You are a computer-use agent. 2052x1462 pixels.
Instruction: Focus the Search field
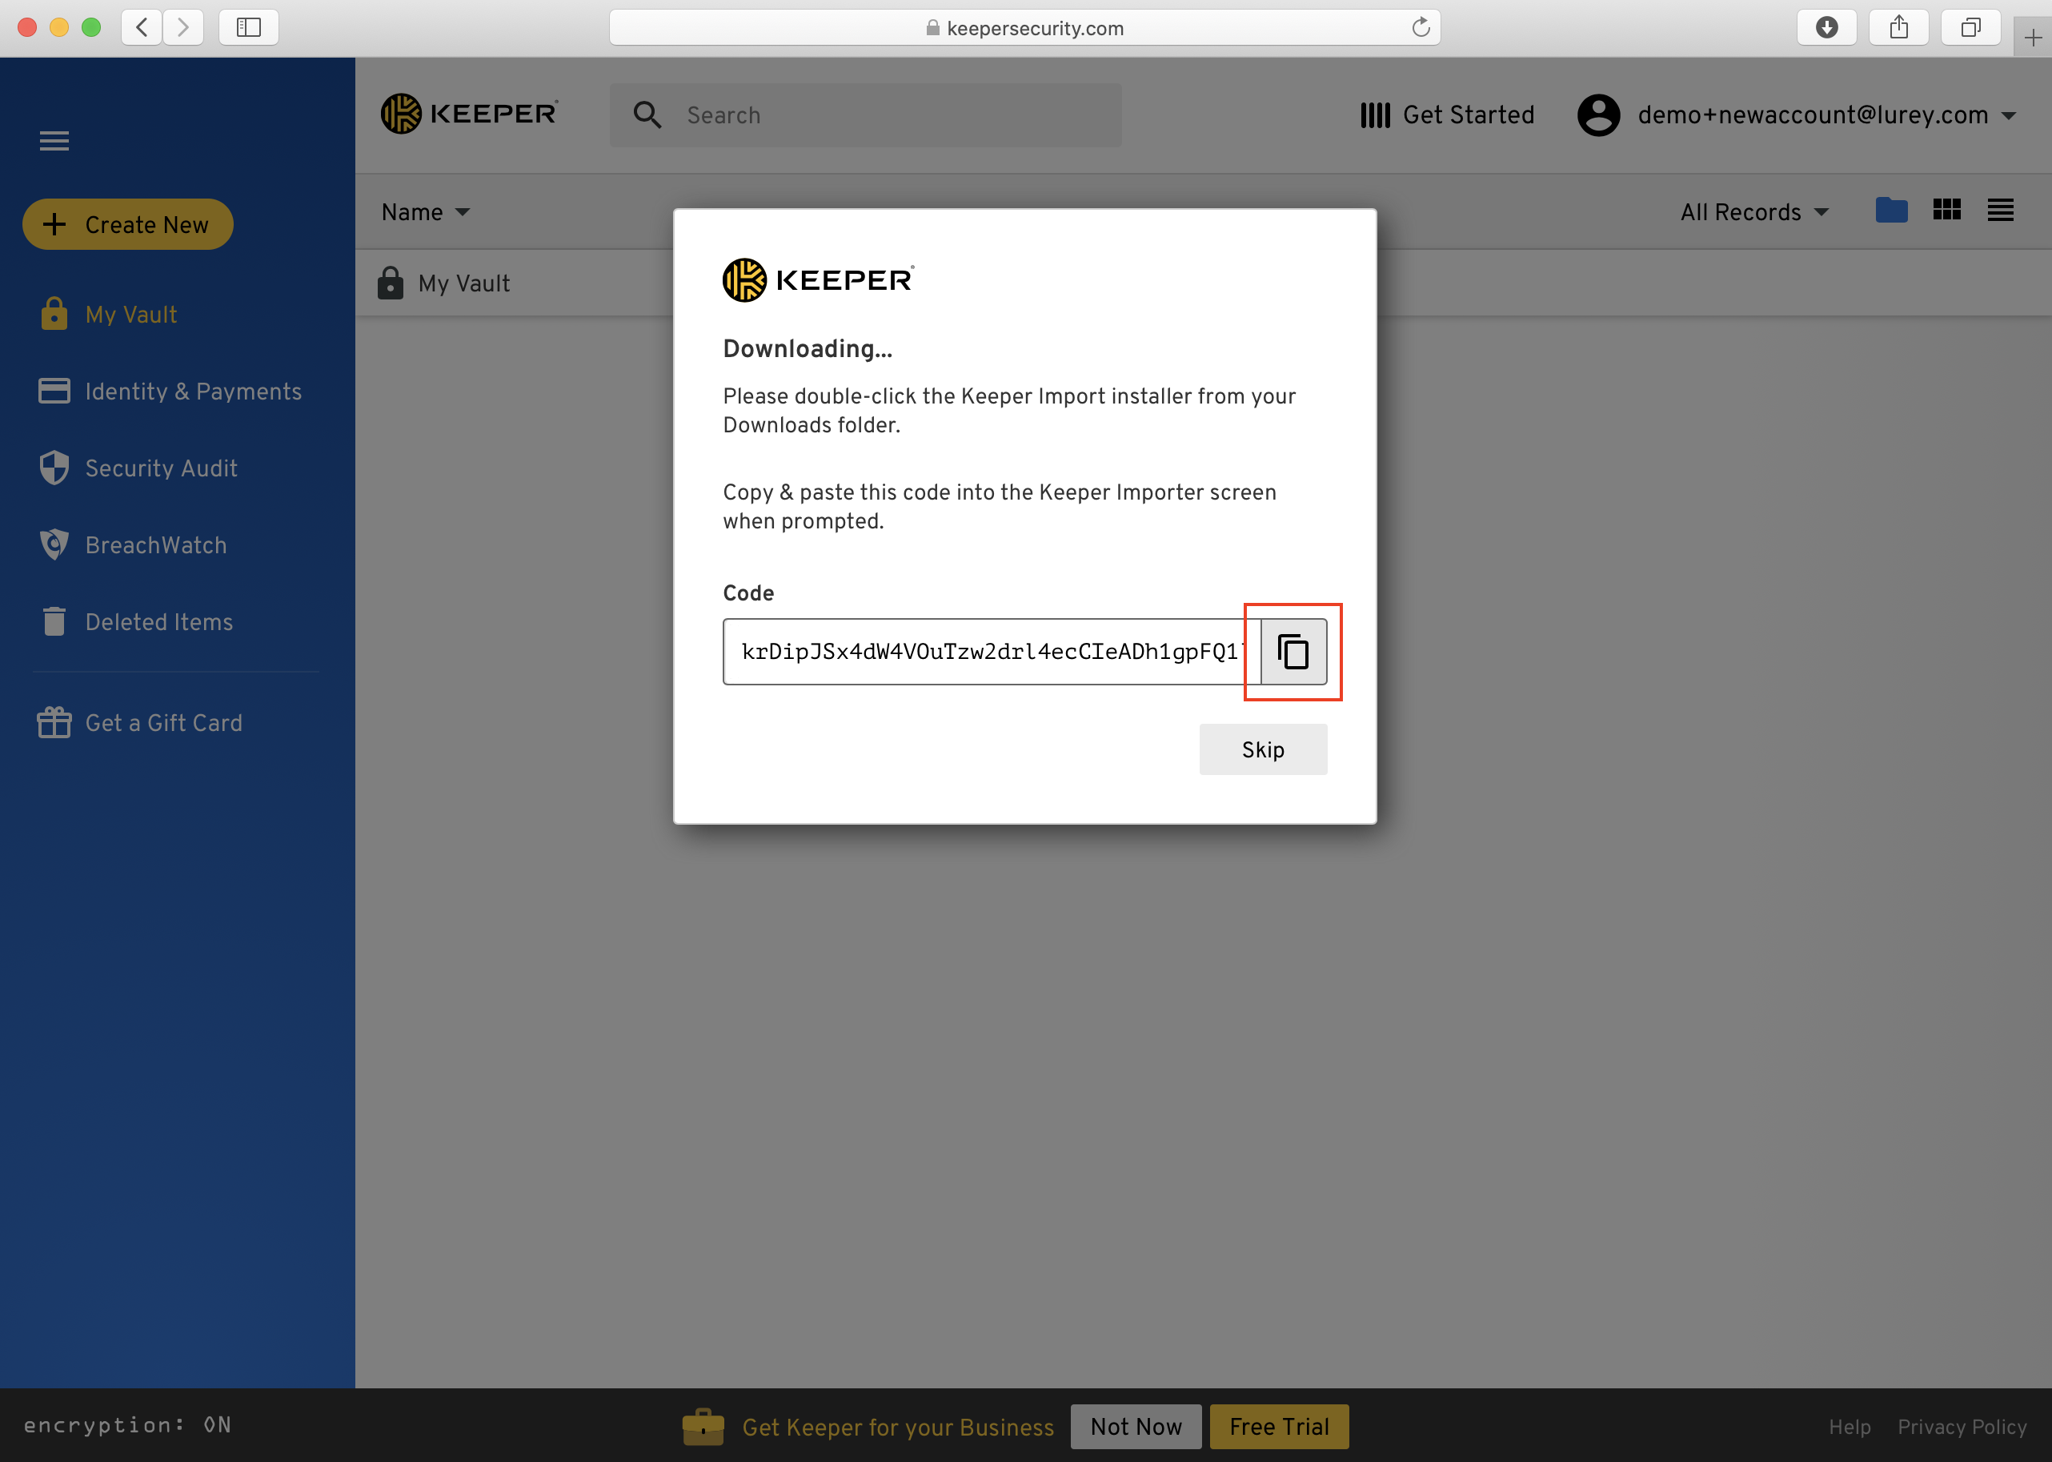click(865, 115)
